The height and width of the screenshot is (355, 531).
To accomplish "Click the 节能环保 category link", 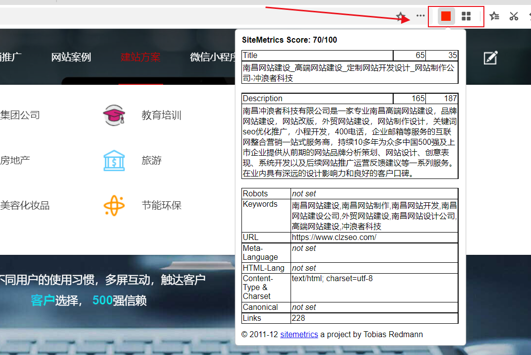I will point(161,205).
